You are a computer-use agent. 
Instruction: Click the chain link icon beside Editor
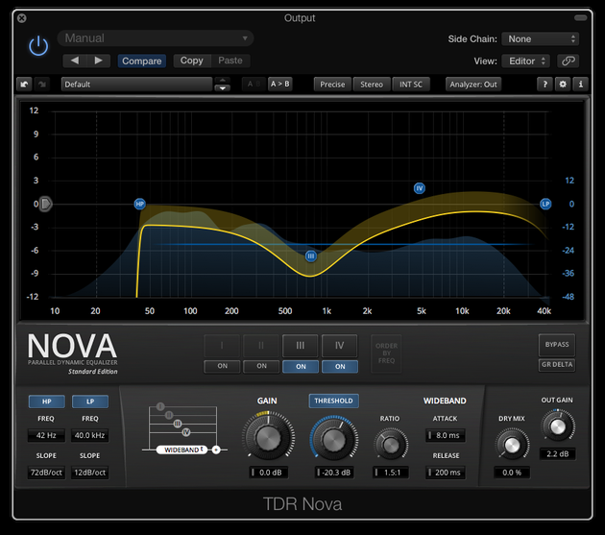point(569,61)
